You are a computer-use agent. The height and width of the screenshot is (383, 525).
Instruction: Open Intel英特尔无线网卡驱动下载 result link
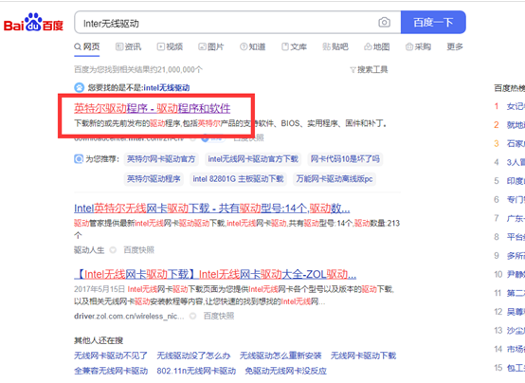click(x=212, y=209)
